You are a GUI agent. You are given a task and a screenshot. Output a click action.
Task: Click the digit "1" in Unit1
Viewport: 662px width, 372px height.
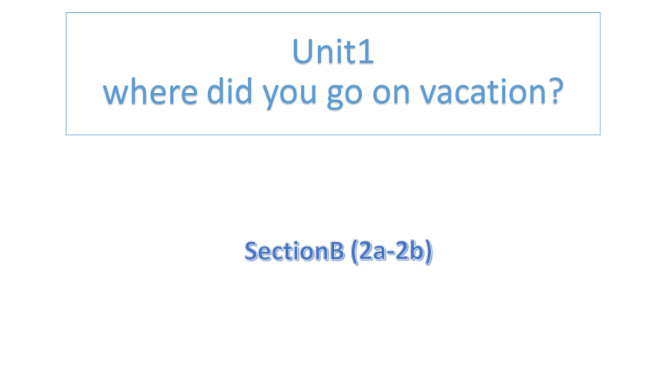tap(367, 51)
